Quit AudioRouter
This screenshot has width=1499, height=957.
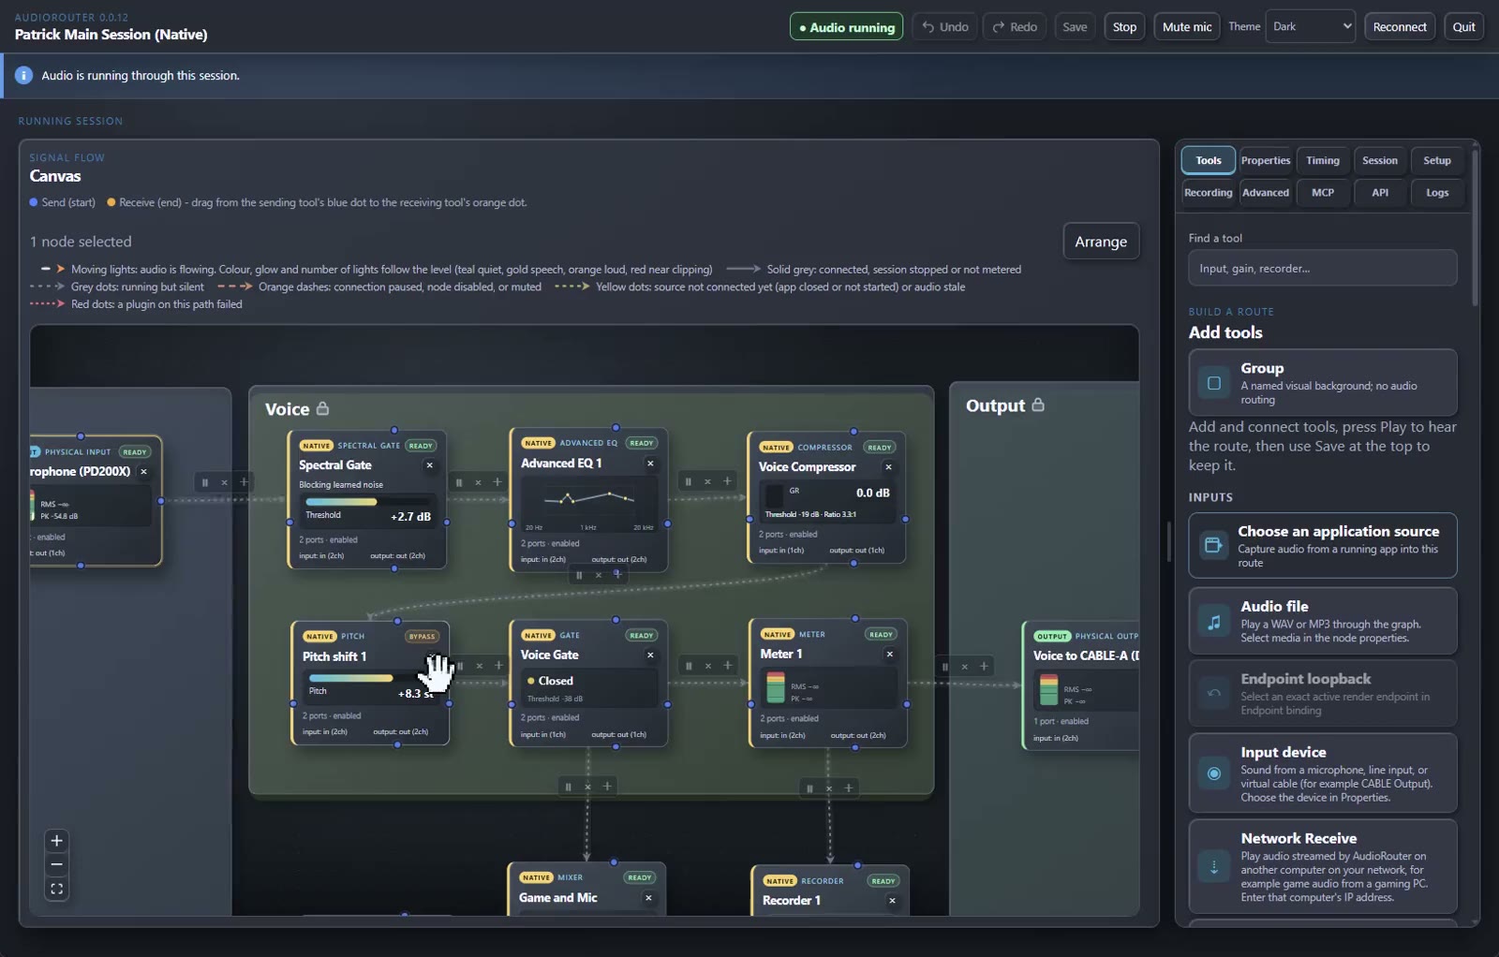click(1463, 26)
